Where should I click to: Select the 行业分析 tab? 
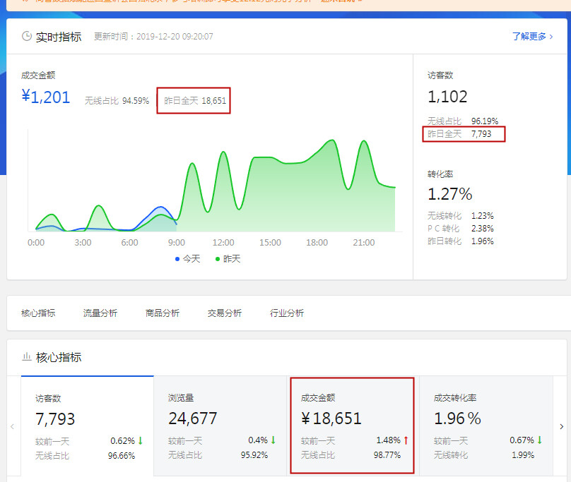coord(287,313)
